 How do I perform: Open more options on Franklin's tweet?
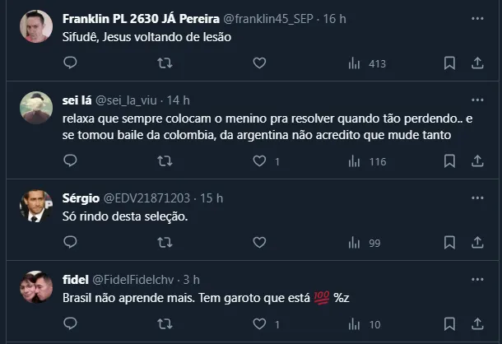coord(477,17)
